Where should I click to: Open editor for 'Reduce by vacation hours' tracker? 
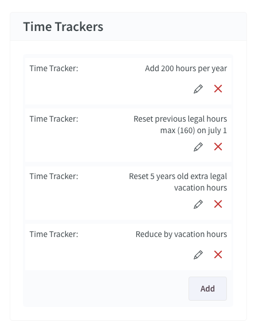pyautogui.click(x=198, y=255)
